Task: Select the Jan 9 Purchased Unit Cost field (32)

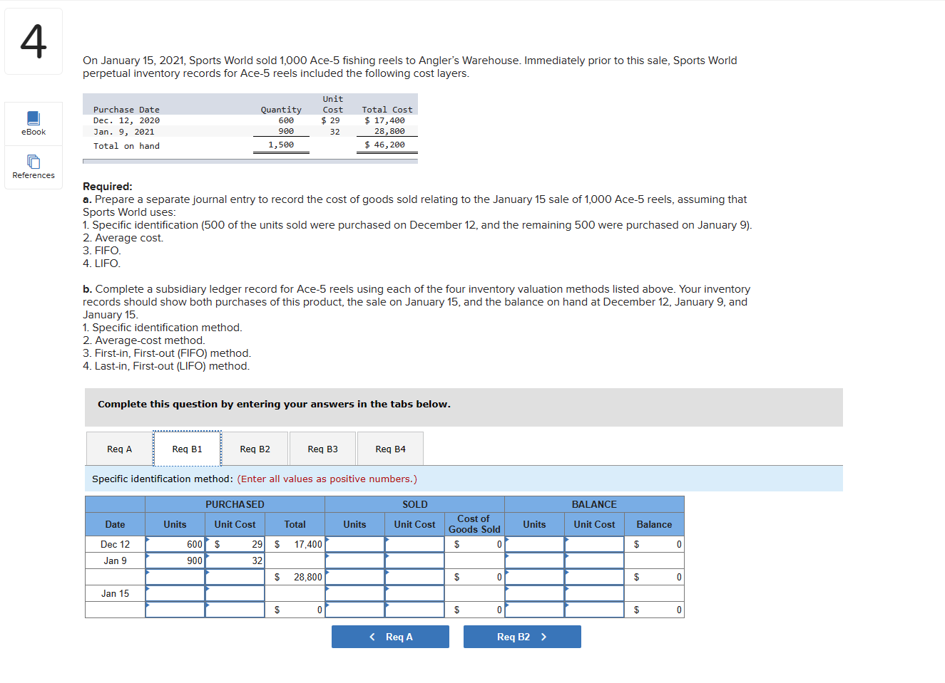Action: [x=235, y=561]
